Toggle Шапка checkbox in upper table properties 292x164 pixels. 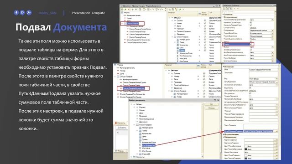251,41
